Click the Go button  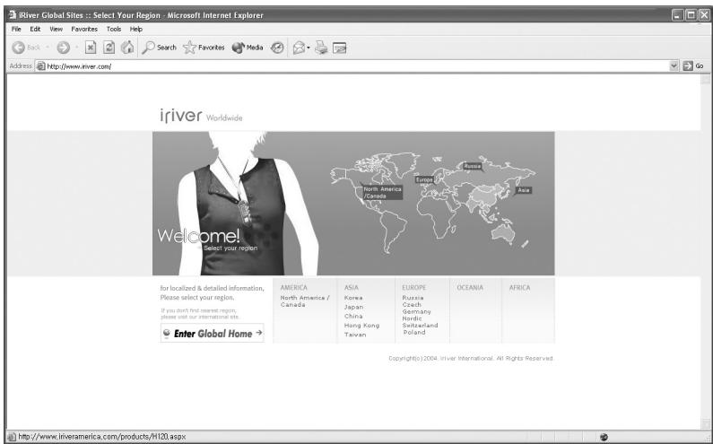click(694, 66)
